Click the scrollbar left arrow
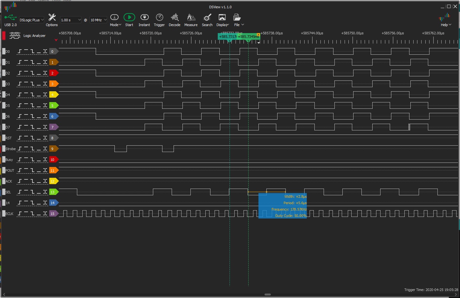 pyautogui.click(x=4, y=295)
